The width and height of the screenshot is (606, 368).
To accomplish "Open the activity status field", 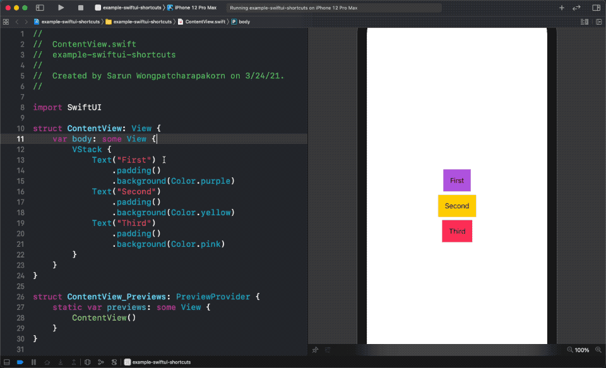I will coord(334,8).
